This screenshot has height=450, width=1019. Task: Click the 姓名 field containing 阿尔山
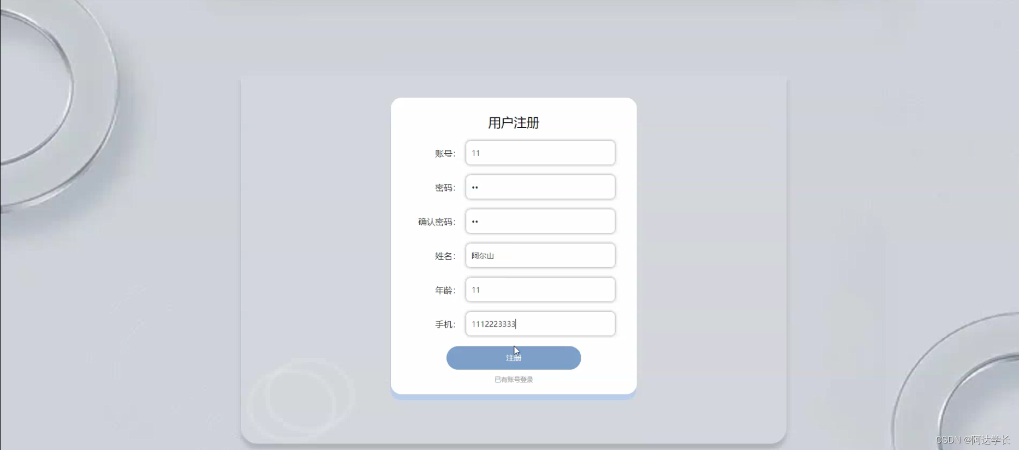[540, 255]
